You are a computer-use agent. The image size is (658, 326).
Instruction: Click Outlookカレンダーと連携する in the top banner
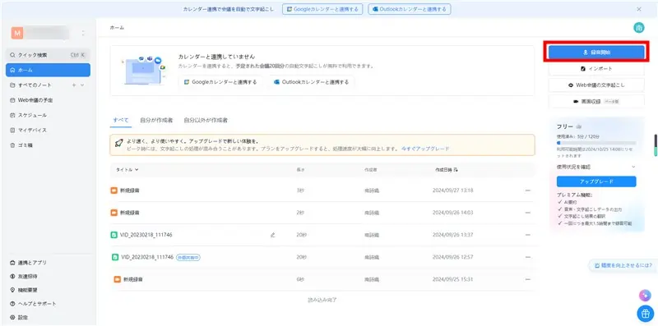pyautogui.click(x=410, y=9)
